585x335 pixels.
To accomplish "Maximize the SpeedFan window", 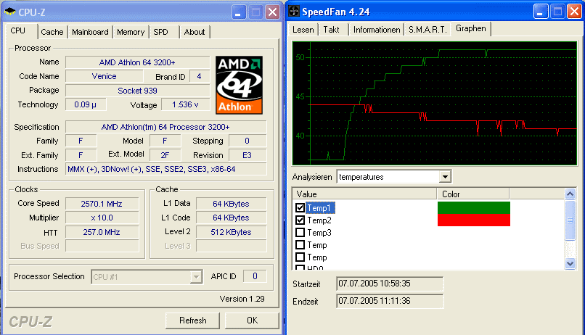I will pos(557,11).
